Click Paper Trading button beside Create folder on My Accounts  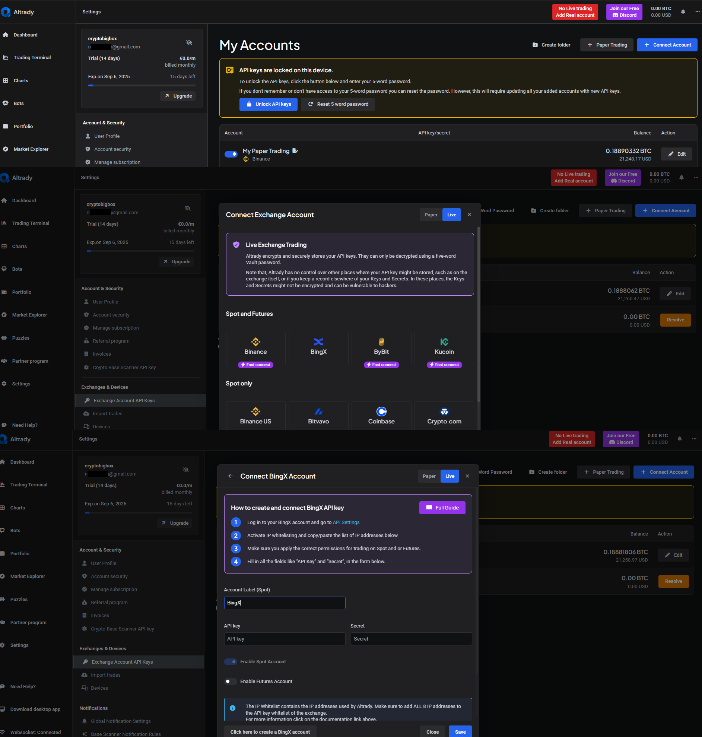click(607, 45)
